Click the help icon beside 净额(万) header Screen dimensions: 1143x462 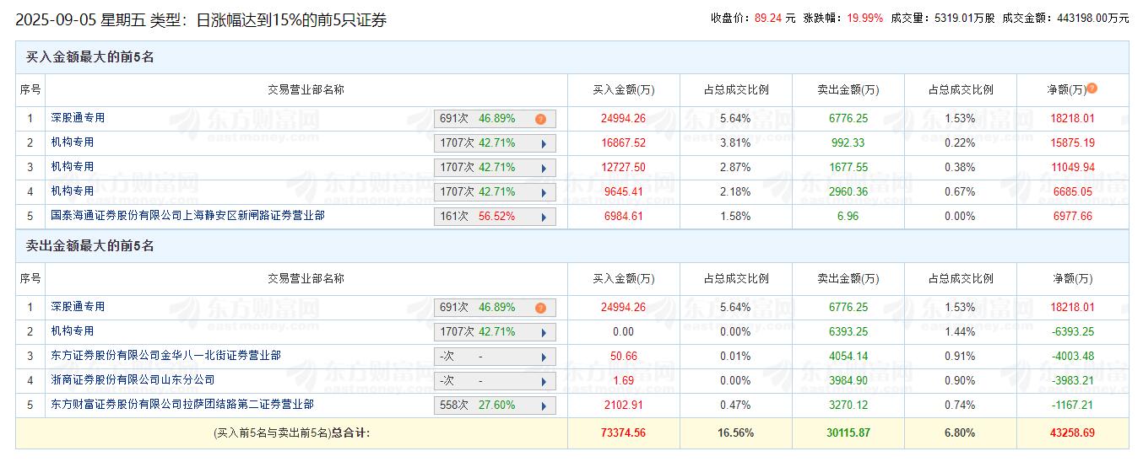click(x=1092, y=89)
